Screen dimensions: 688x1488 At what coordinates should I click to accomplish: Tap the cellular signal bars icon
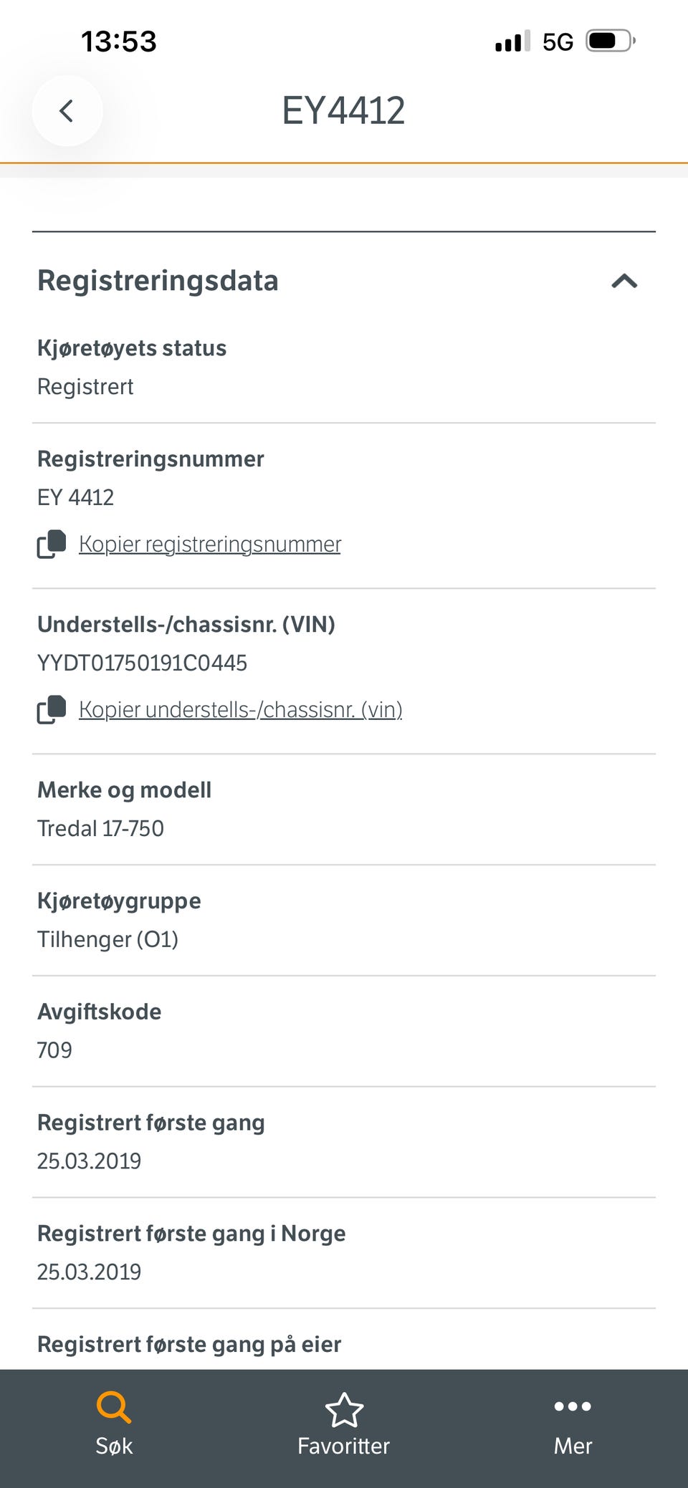tap(512, 42)
